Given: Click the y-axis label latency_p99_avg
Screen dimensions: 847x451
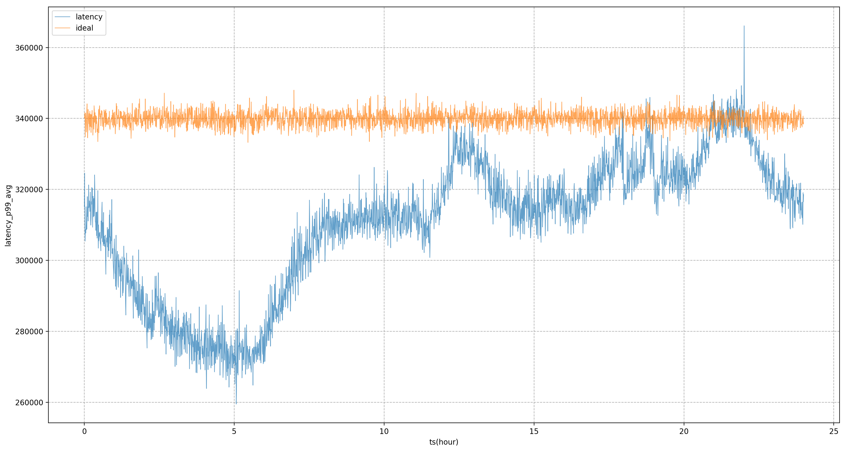Looking at the screenshot, I should tap(8, 215).
